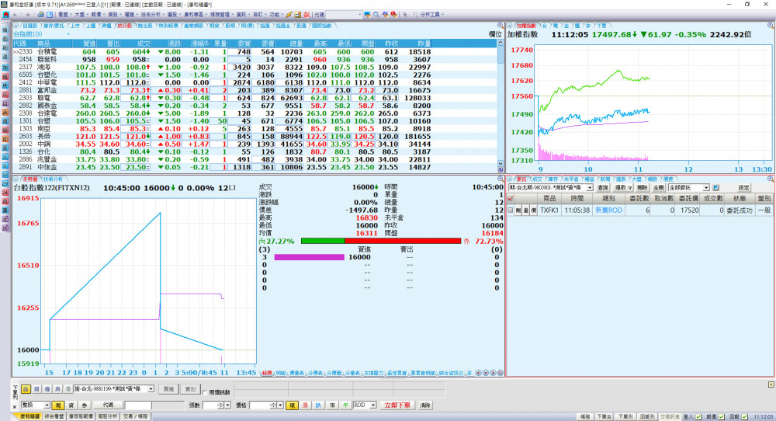
Task: Expand the 全部委託 filter dropdown
Action: click(707, 188)
